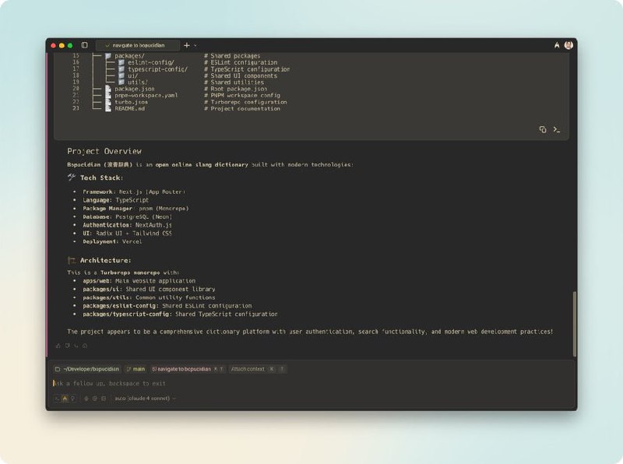The width and height of the screenshot is (623, 464).
Task: Toggle the highlighted agent mode icon
Action: [65, 398]
